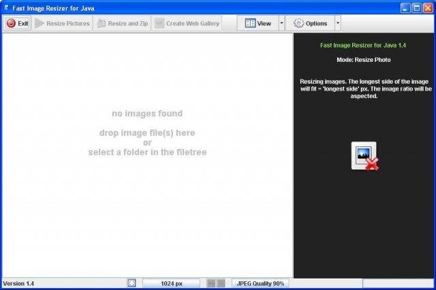This screenshot has width=436, height=290.
Task: Click the 'no images found' text
Action: 147,114
